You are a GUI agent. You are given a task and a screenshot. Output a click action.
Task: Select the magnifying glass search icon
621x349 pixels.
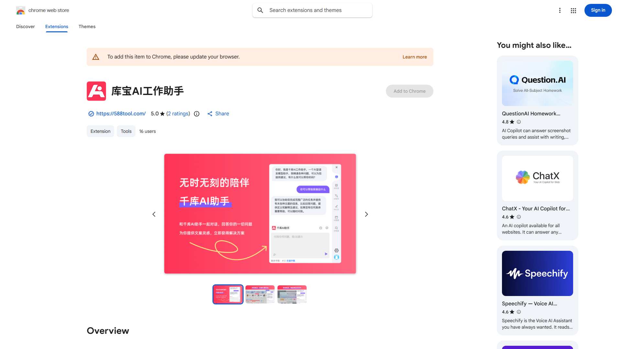point(260,10)
